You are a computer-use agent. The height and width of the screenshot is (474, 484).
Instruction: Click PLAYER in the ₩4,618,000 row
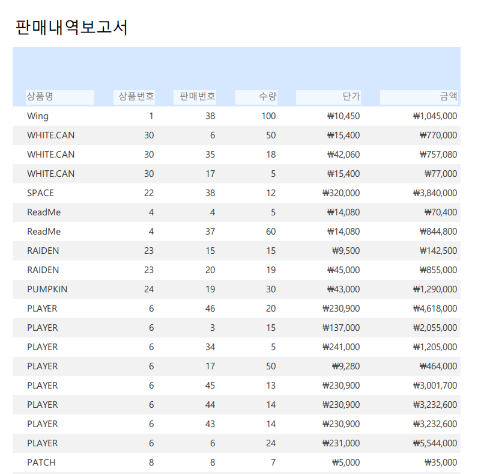(42, 309)
